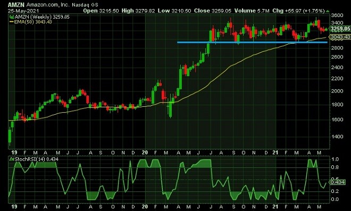Click the 0.0 label on the StochRSI axis
351x211 pixels.
pyautogui.click(x=335, y=199)
